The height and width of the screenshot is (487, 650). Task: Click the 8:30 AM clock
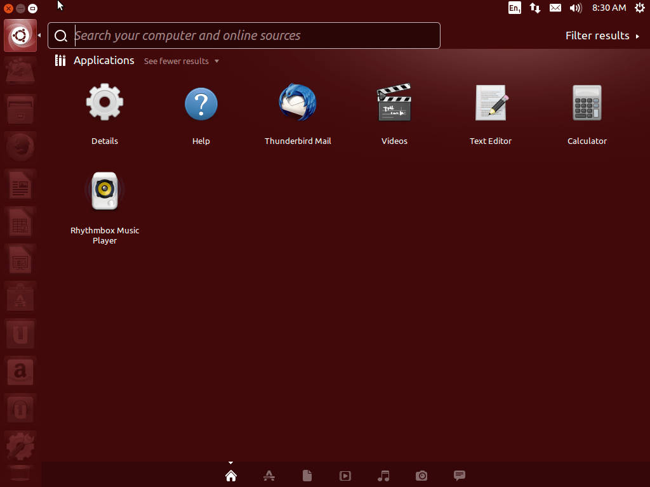[609, 8]
